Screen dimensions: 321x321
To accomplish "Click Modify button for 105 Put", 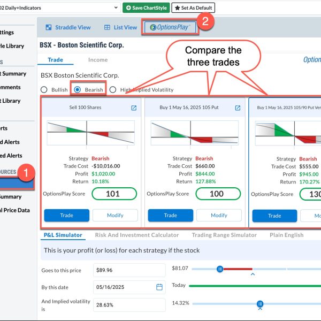I will [219, 216].
